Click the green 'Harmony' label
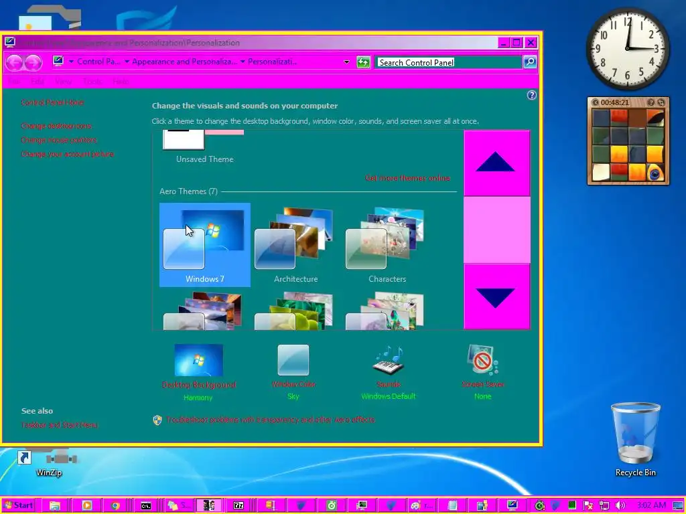The width and height of the screenshot is (686, 514). point(198,398)
